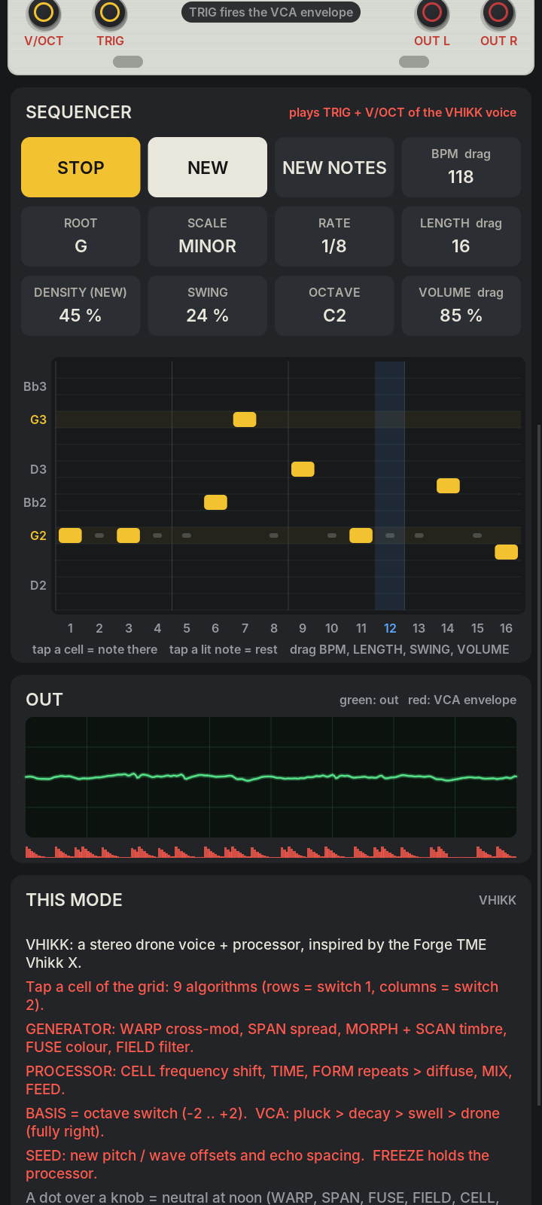Click the G3 row label
The width and height of the screenshot is (542, 1205).
point(38,419)
